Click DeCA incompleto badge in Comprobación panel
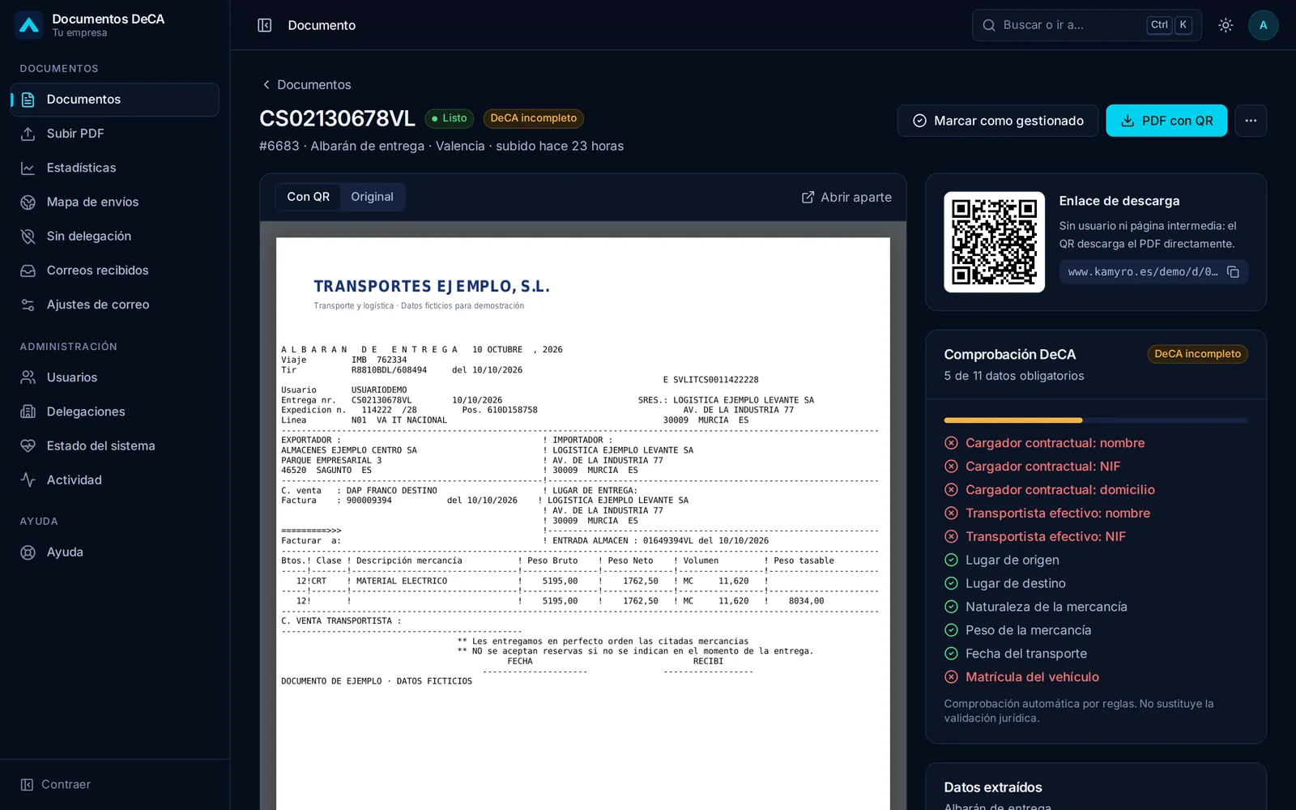 (1197, 354)
